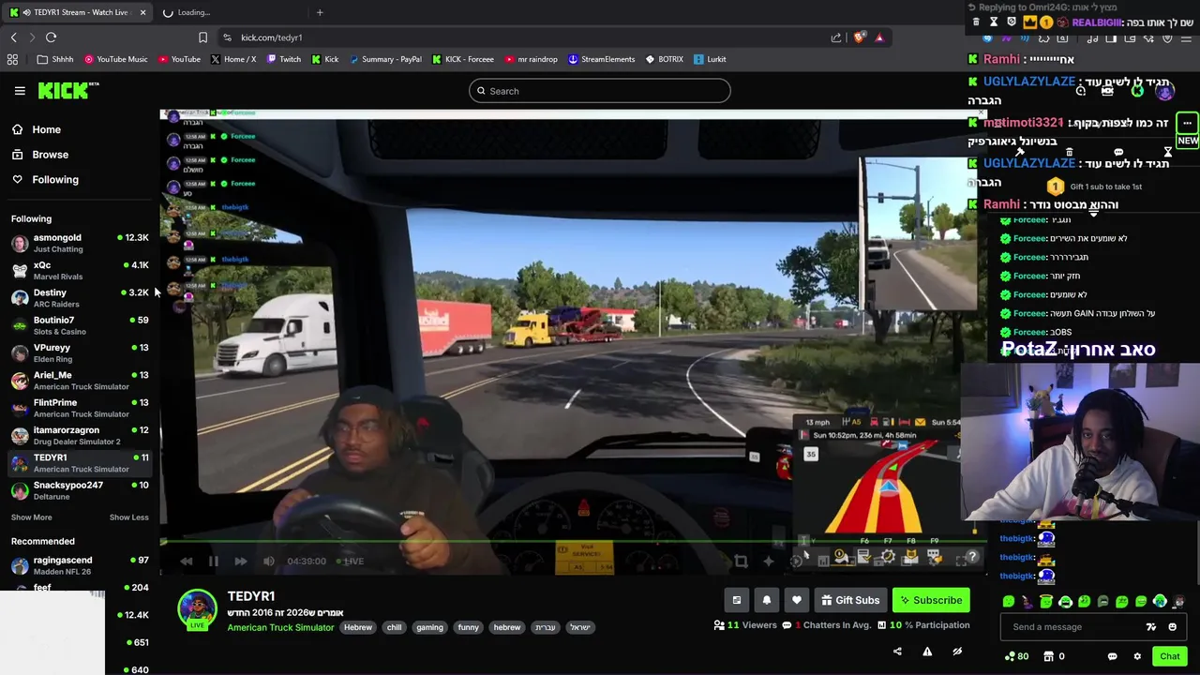Viewport: 1200px width, 675px height.
Task: Collapse following list with Show Less
Action: pyautogui.click(x=128, y=517)
